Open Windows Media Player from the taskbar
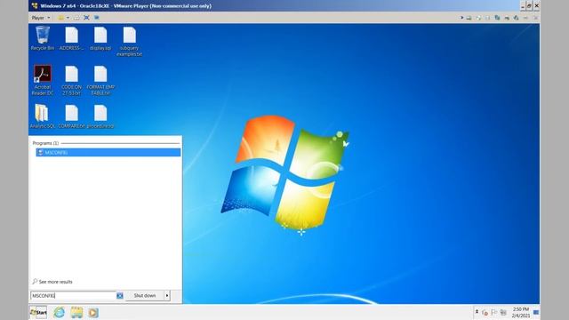This screenshot has width=569, height=320. tap(93, 312)
